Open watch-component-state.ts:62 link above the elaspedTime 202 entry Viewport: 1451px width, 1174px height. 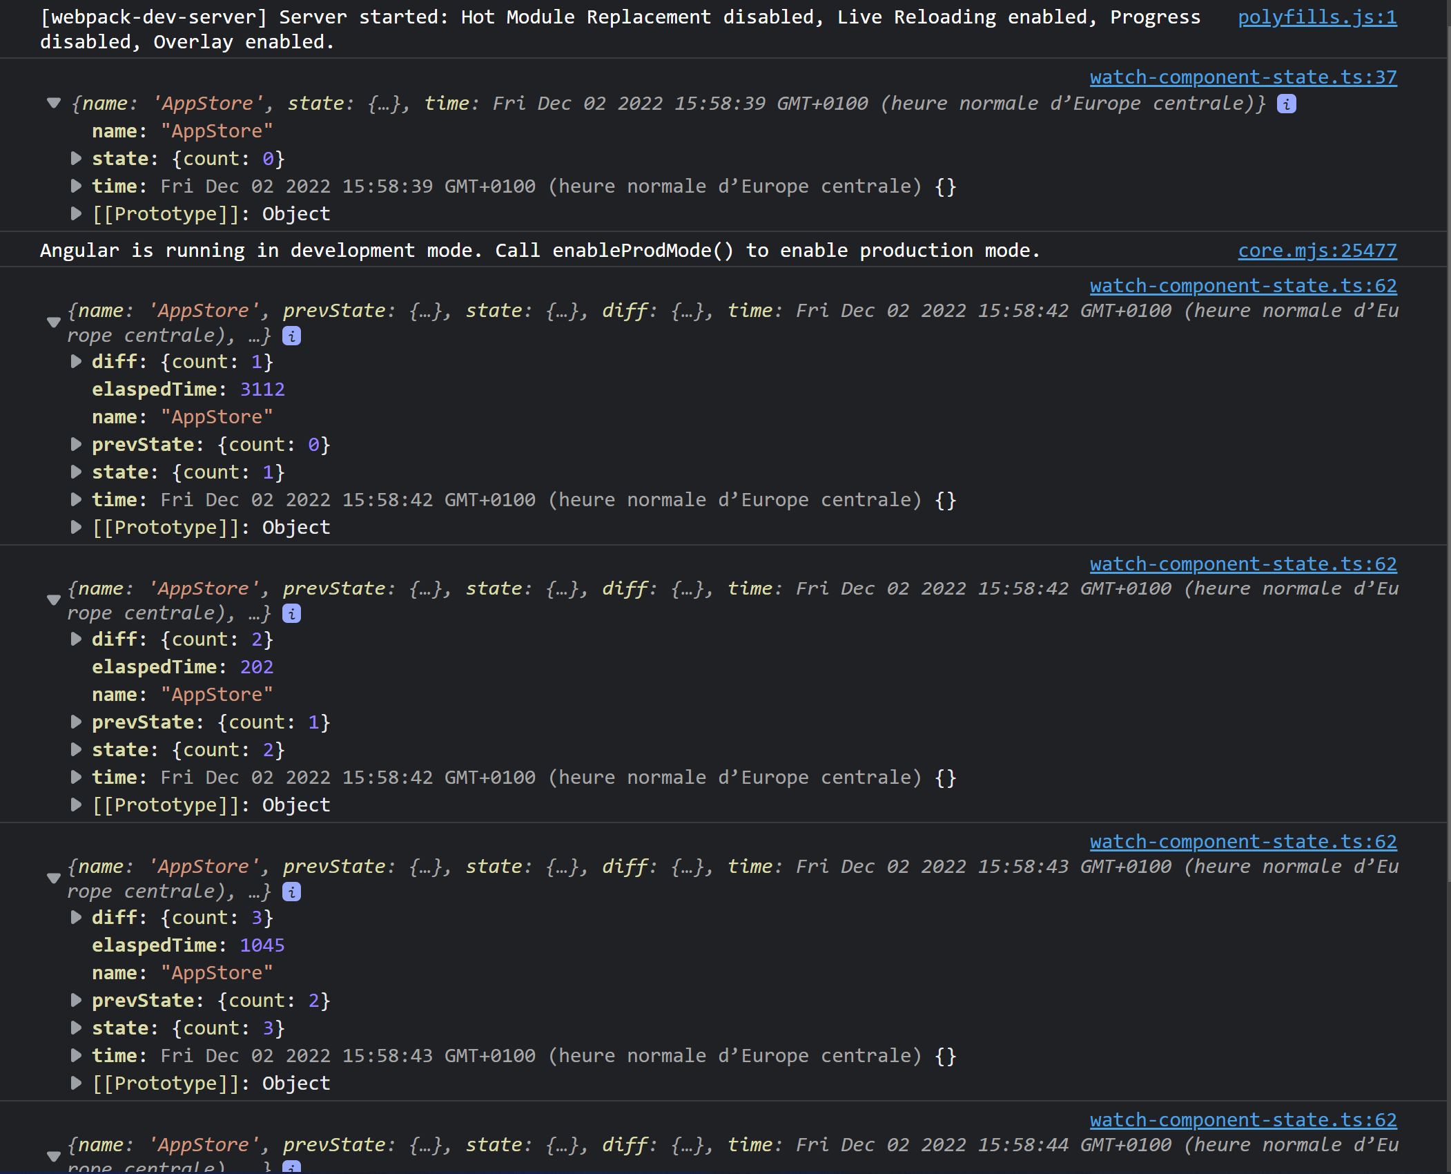pos(1243,564)
